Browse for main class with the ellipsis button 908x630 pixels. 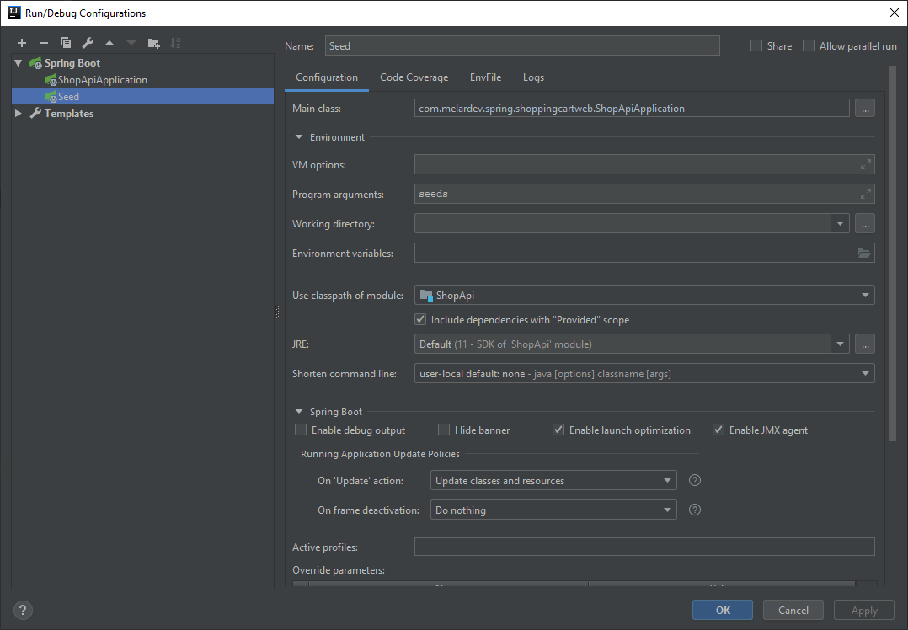[864, 109]
